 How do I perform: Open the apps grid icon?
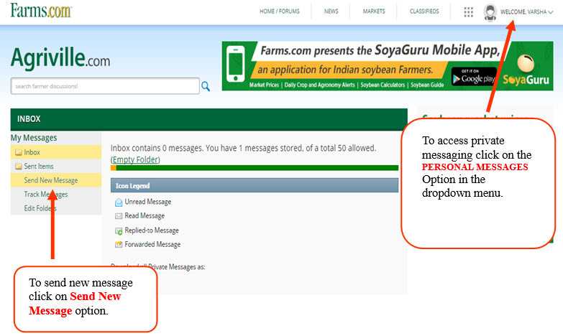pos(469,12)
